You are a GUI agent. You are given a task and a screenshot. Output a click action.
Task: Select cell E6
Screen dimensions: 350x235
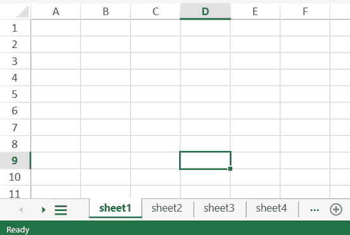(x=255, y=111)
